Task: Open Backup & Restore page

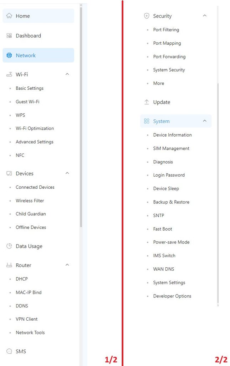Action: point(171,202)
